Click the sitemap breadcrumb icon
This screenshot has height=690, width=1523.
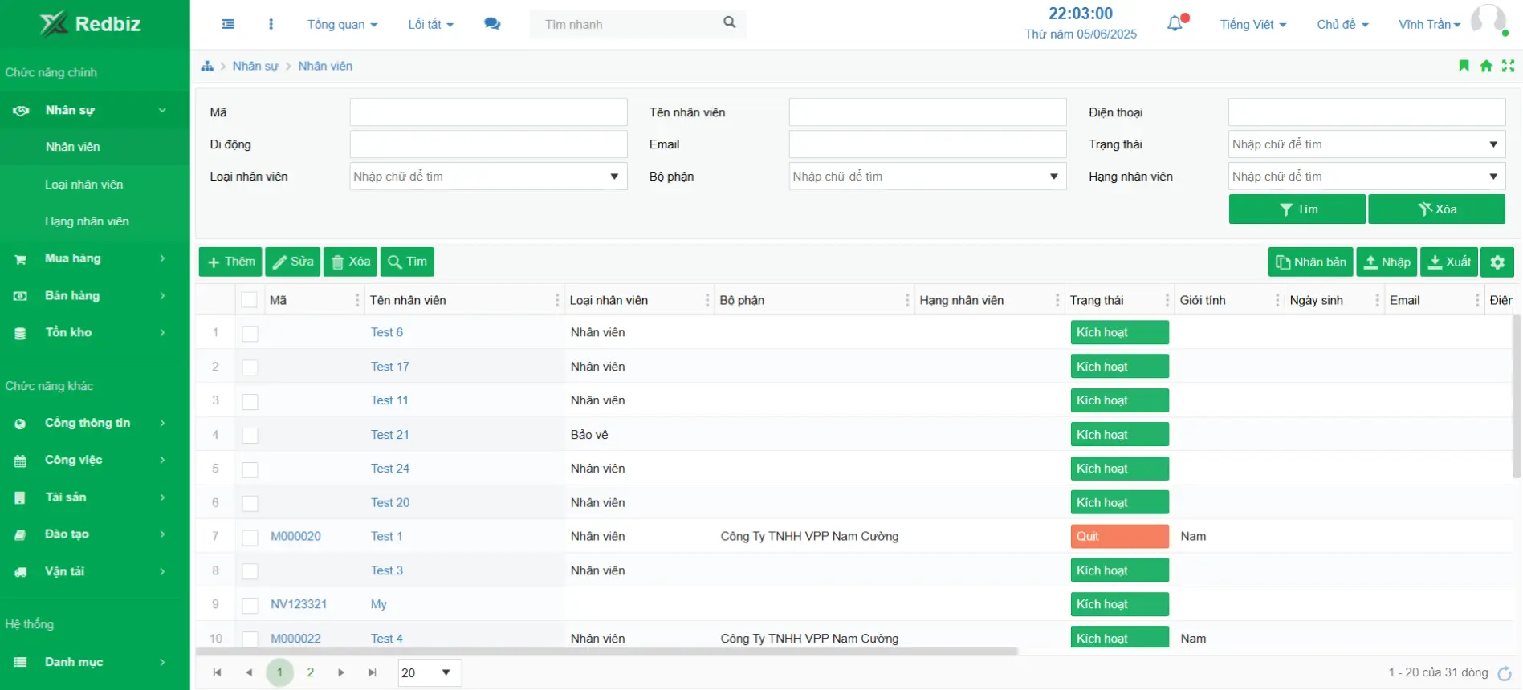coord(207,66)
